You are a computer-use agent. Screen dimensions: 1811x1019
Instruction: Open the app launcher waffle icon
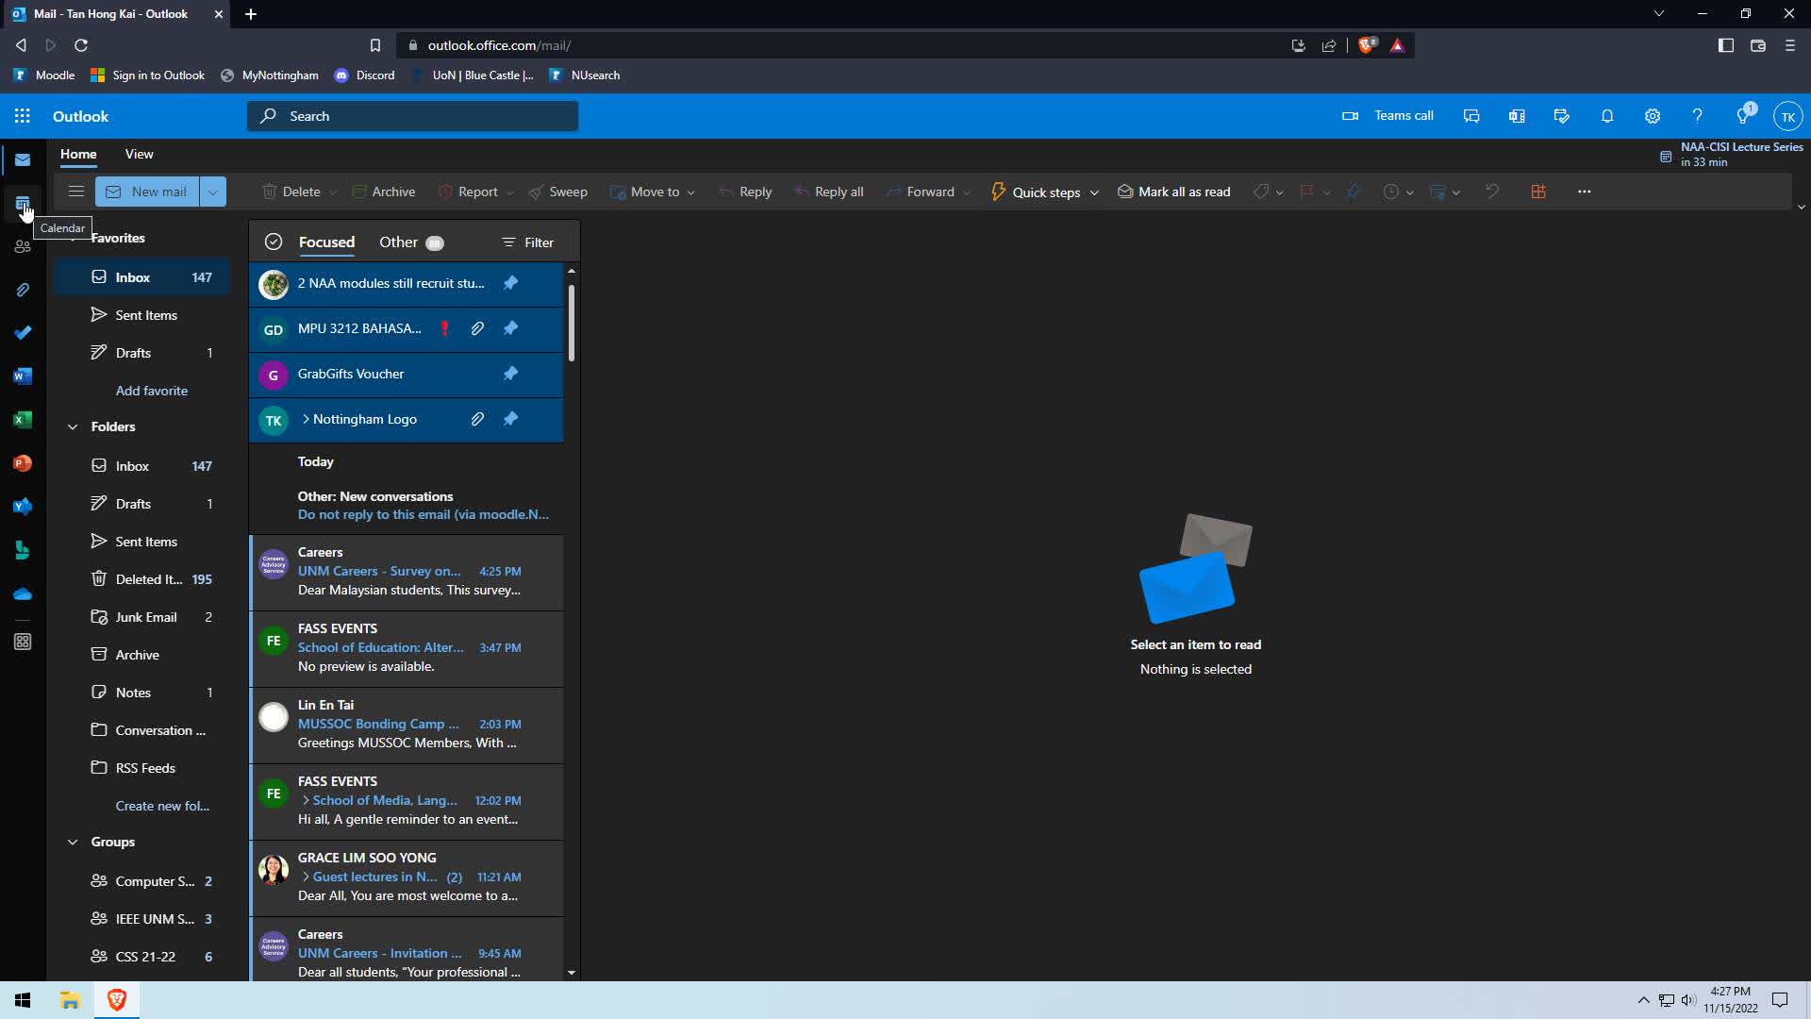click(x=23, y=116)
